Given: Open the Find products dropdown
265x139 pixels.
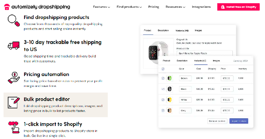Looking at the screenshot, I should [129, 7].
